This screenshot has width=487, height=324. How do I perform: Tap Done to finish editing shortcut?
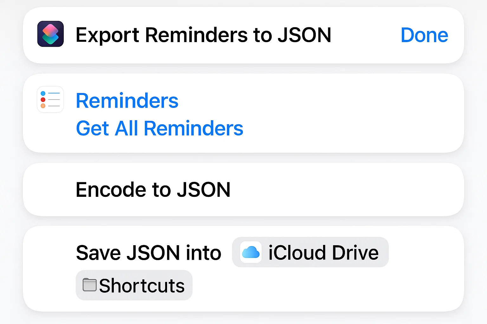pos(424,35)
